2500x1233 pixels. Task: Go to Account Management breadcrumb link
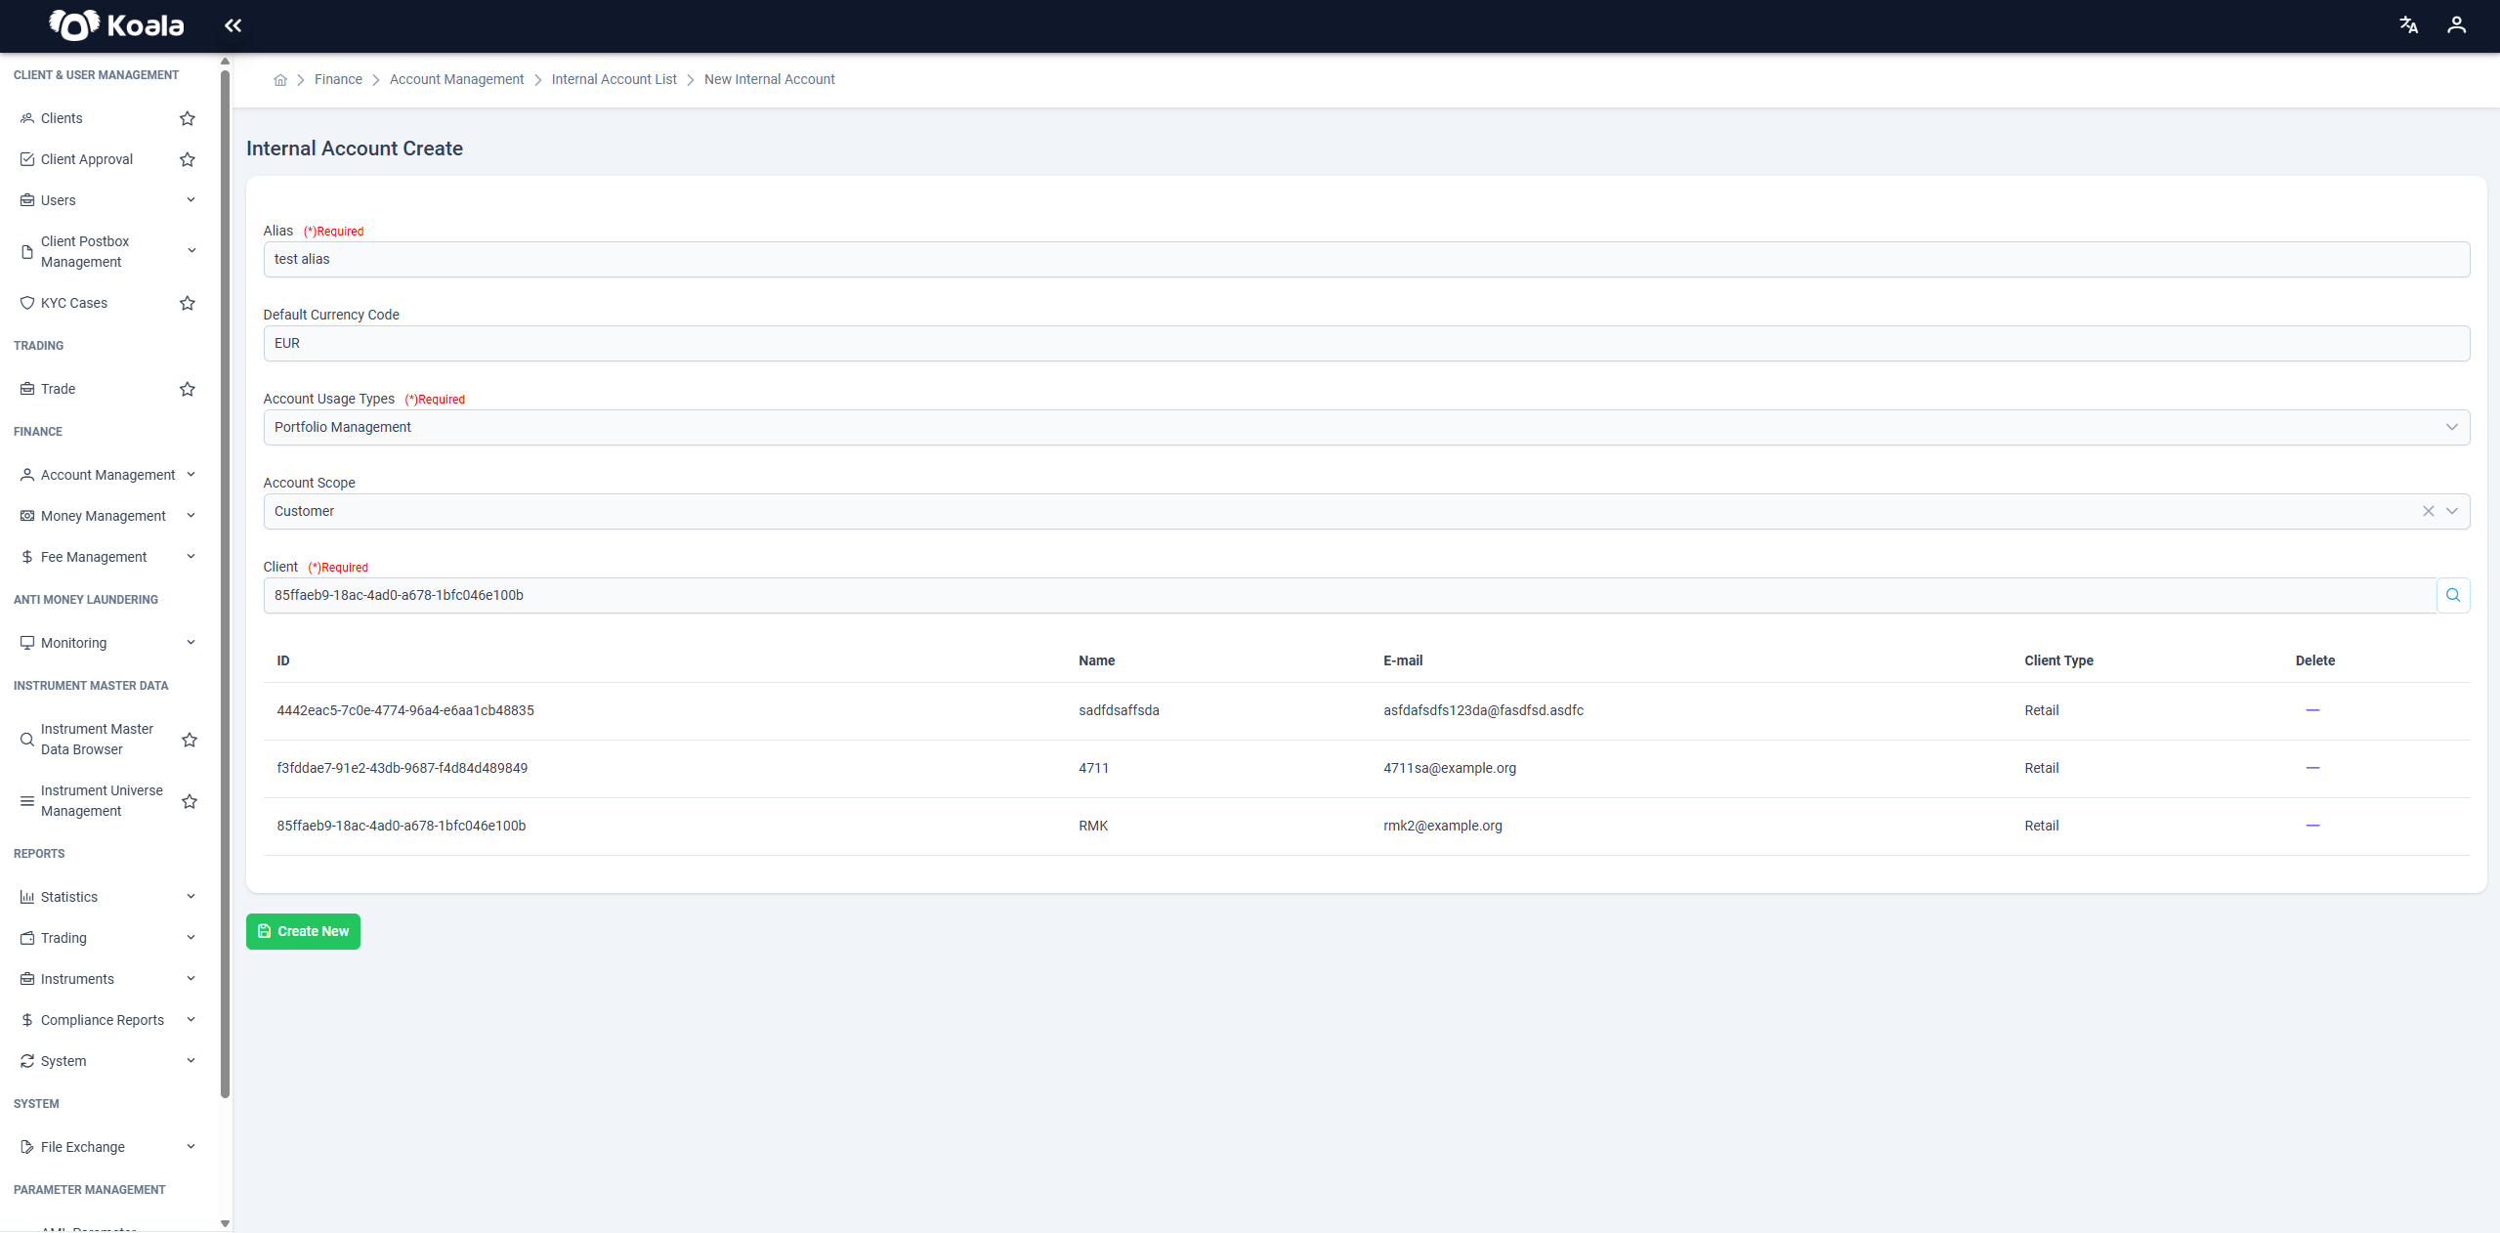pos(456,80)
